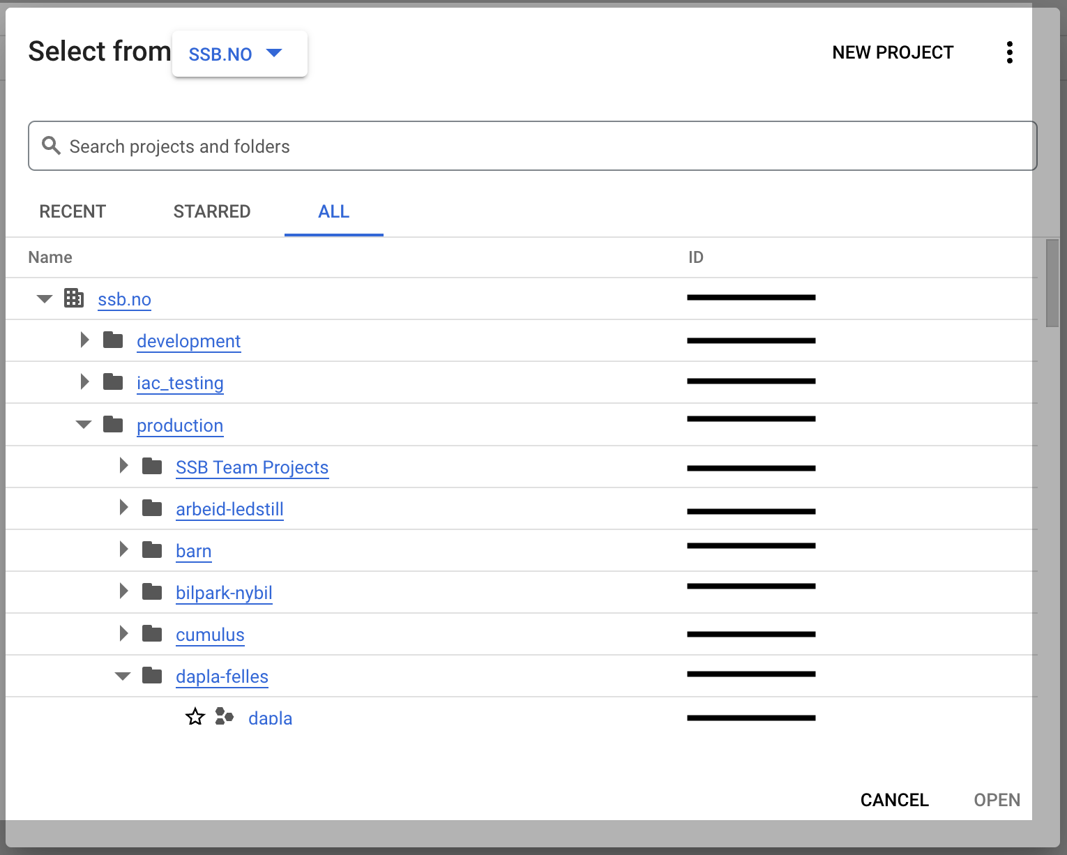Screen dimensions: 1067x855
Task: Open the development folder link
Action: point(188,341)
